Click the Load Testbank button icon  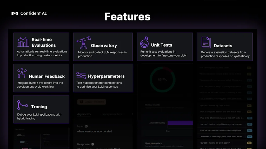(81, 102)
